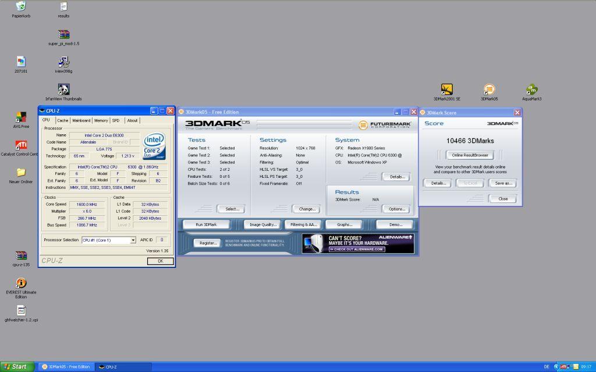Screen dimensions: 596x372
Task: Click the Register... button
Action: pos(208,243)
